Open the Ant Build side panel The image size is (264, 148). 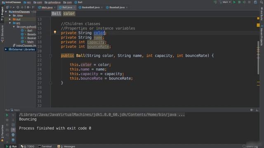point(262,14)
